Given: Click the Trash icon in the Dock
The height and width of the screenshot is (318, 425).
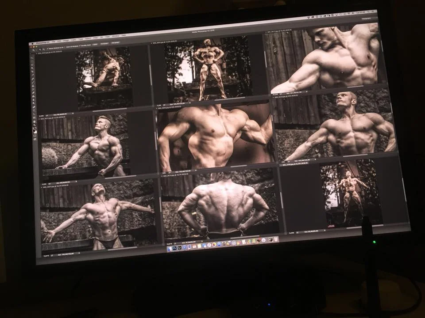Looking at the screenshot, I should (276, 238).
